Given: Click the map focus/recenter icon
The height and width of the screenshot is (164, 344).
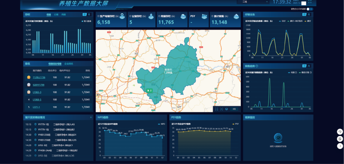Looking at the screenshot, I should [222, 109].
